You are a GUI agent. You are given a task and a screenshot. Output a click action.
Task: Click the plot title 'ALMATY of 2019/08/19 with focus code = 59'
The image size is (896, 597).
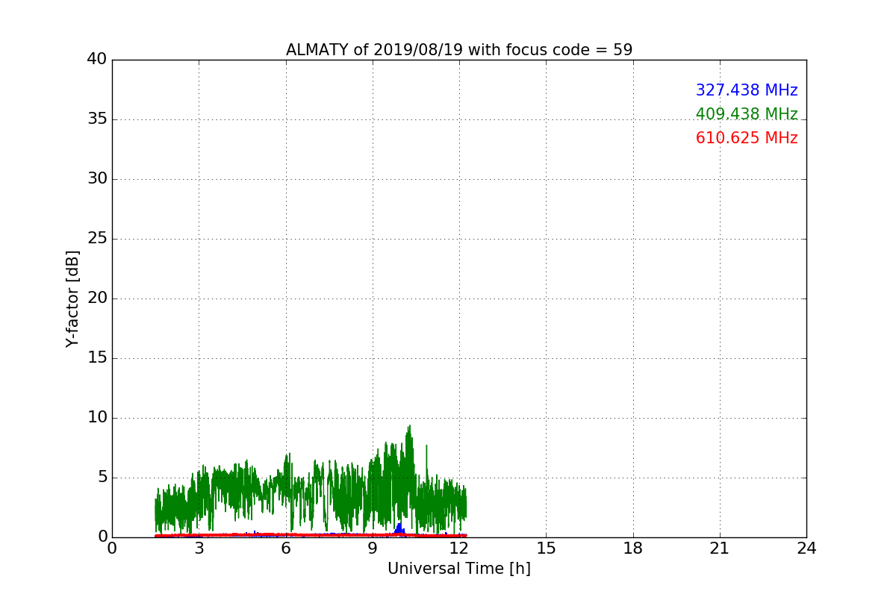point(459,50)
